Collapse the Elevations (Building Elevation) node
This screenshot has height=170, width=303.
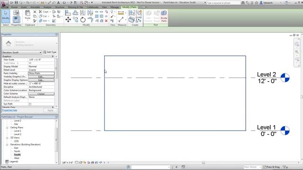(x=7, y=144)
